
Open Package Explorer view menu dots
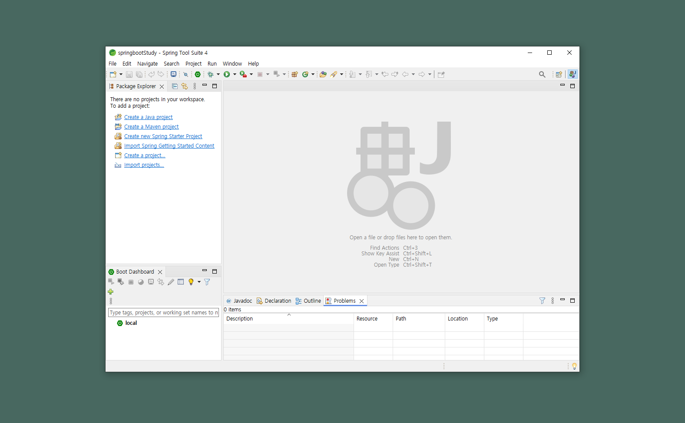coord(195,86)
